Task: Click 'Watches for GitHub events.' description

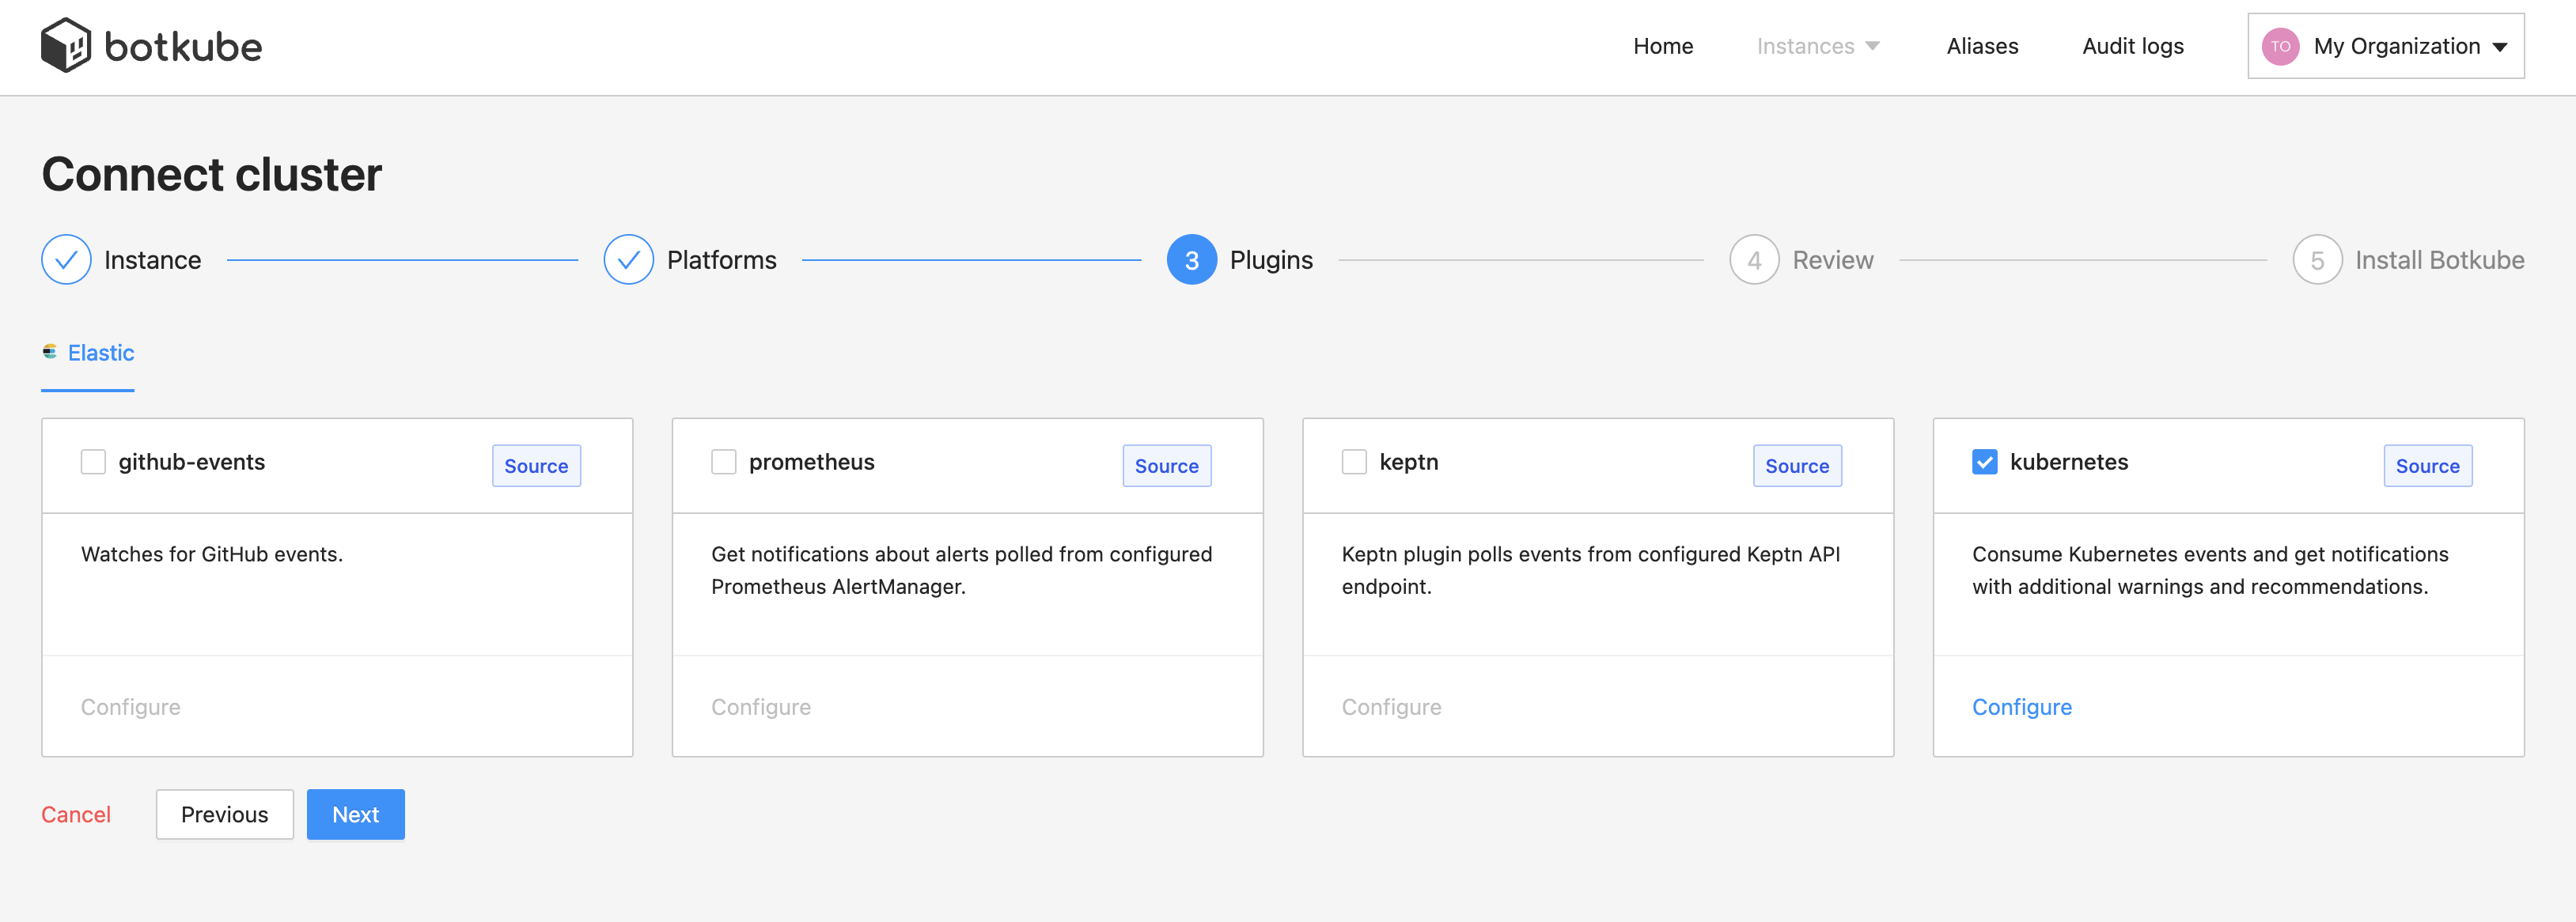Action: 212,554
